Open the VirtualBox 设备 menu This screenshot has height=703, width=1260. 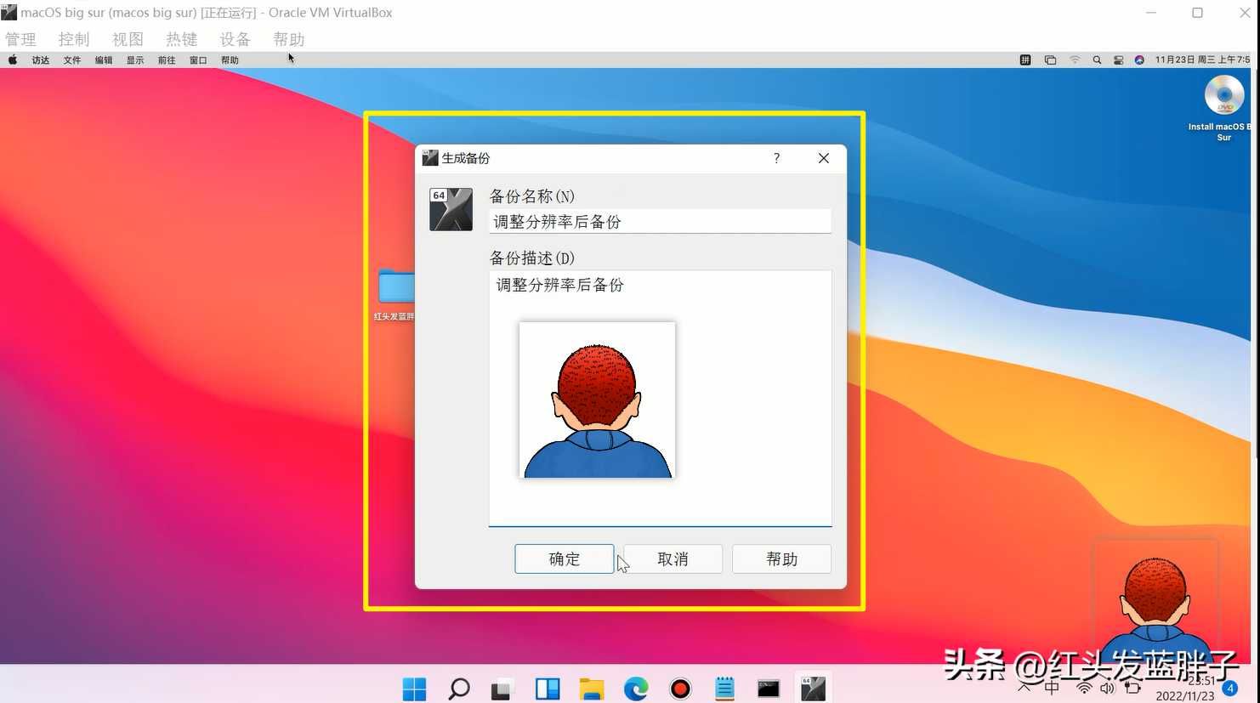[235, 39]
